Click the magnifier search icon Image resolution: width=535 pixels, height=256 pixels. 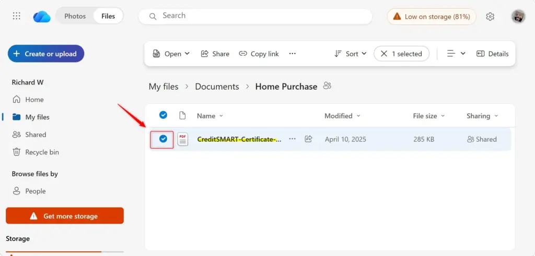(x=153, y=16)
